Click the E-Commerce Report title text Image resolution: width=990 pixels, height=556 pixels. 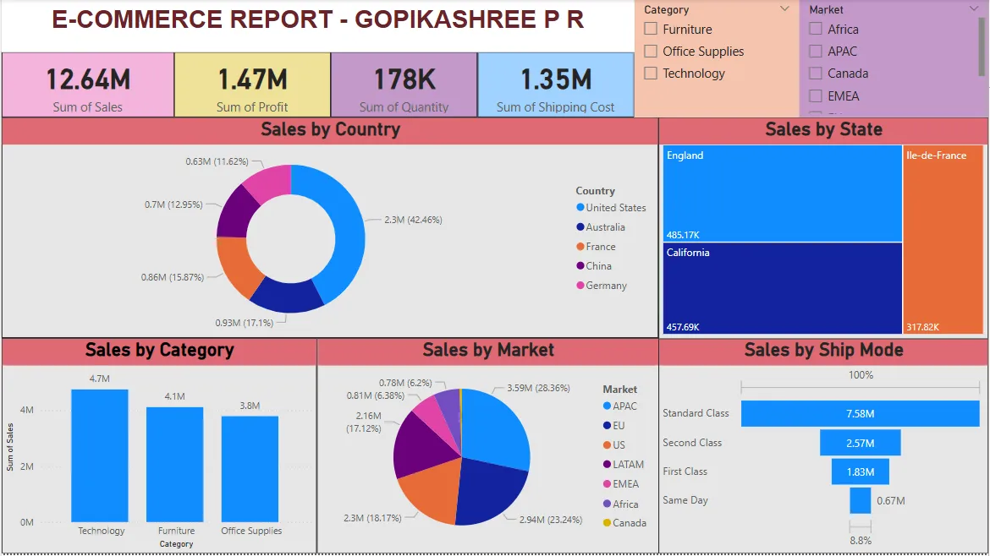point(317,19)
